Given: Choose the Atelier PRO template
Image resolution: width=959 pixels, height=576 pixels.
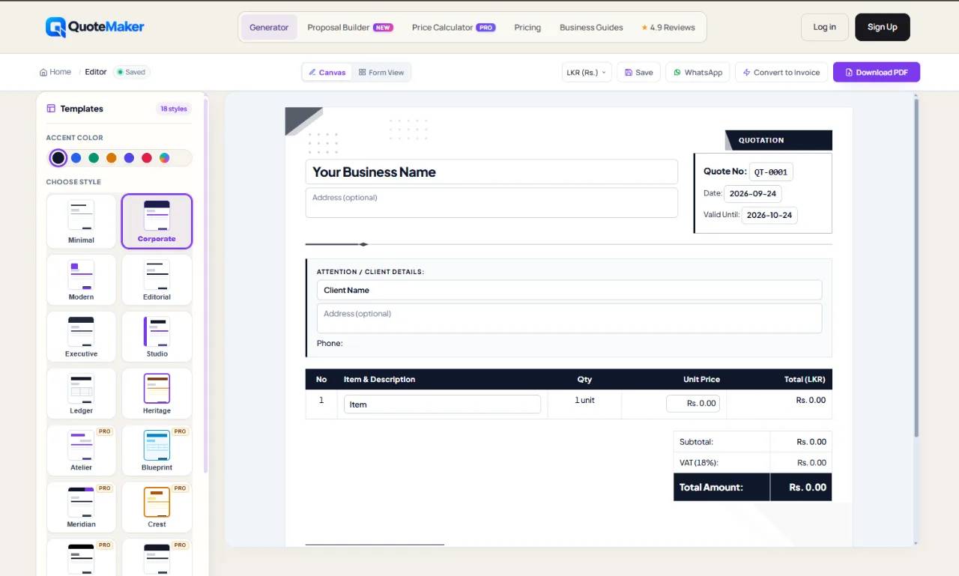Looking at the screenshot, I should pyautogui.click(x=81, y=450).
